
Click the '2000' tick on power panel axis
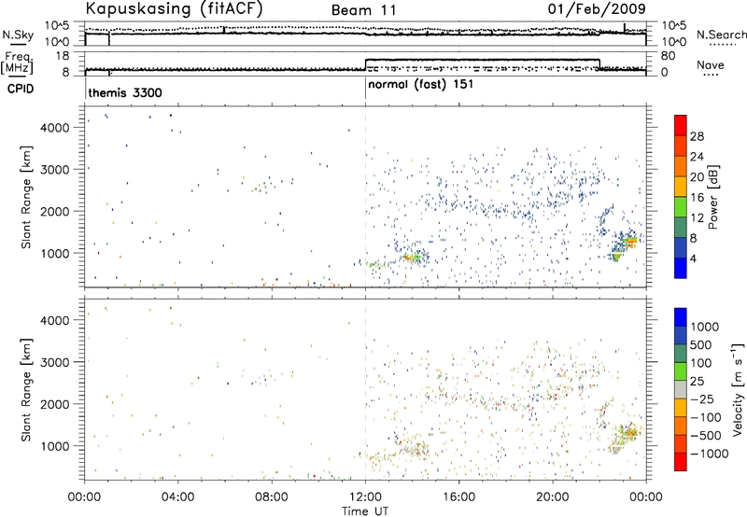(54, 211)
